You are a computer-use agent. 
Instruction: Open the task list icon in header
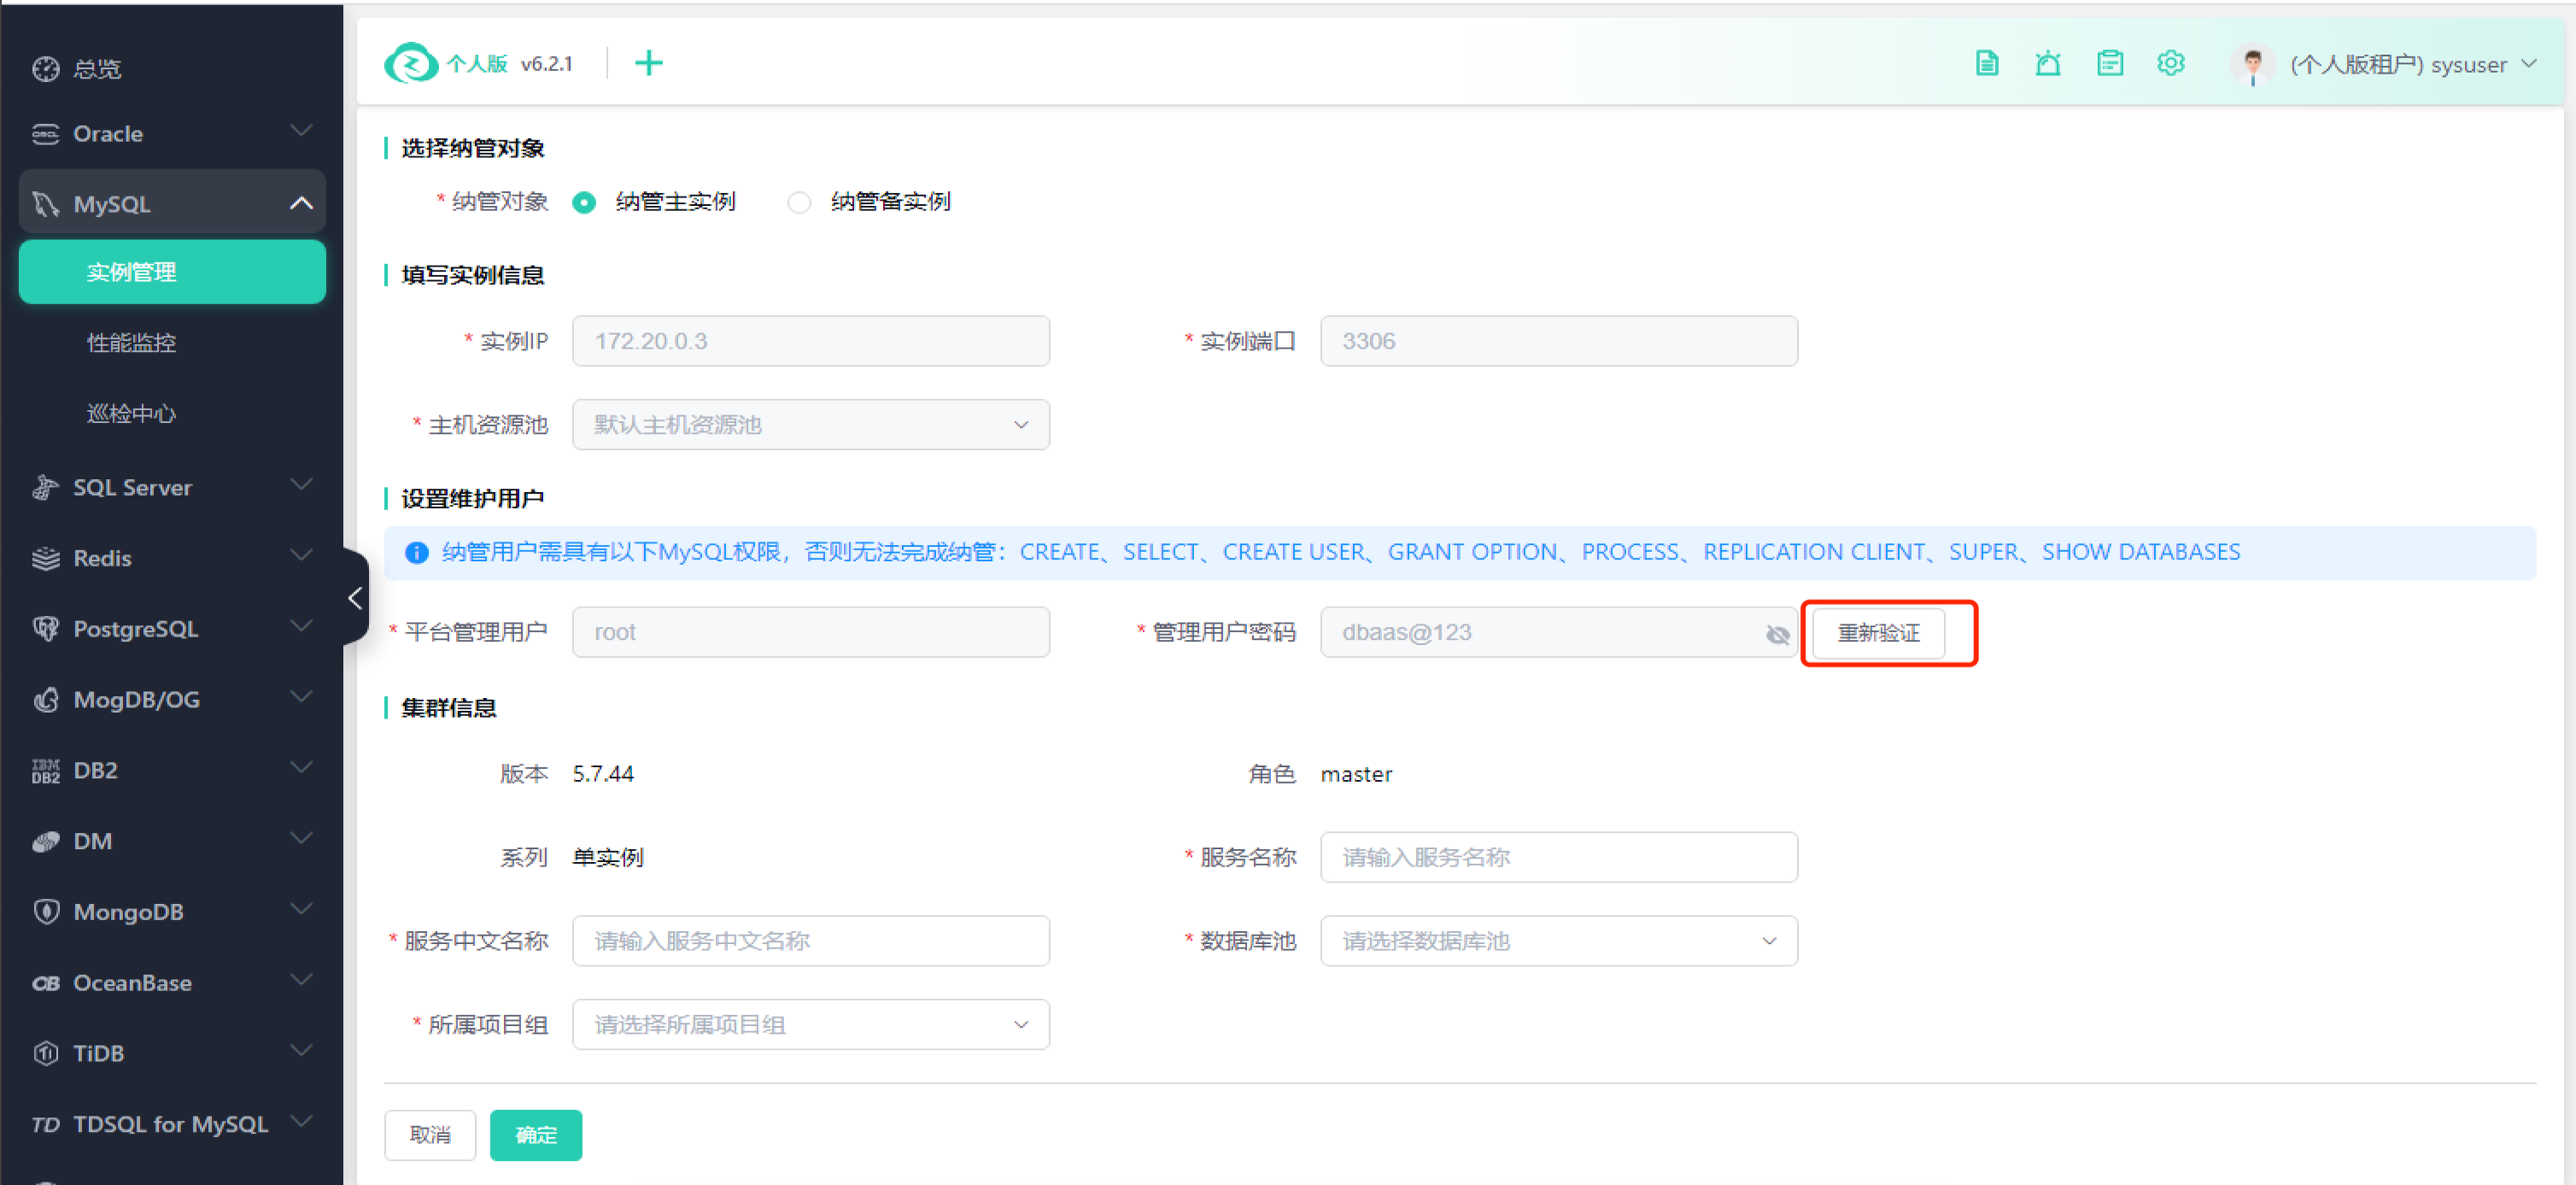pos(2109,63)
